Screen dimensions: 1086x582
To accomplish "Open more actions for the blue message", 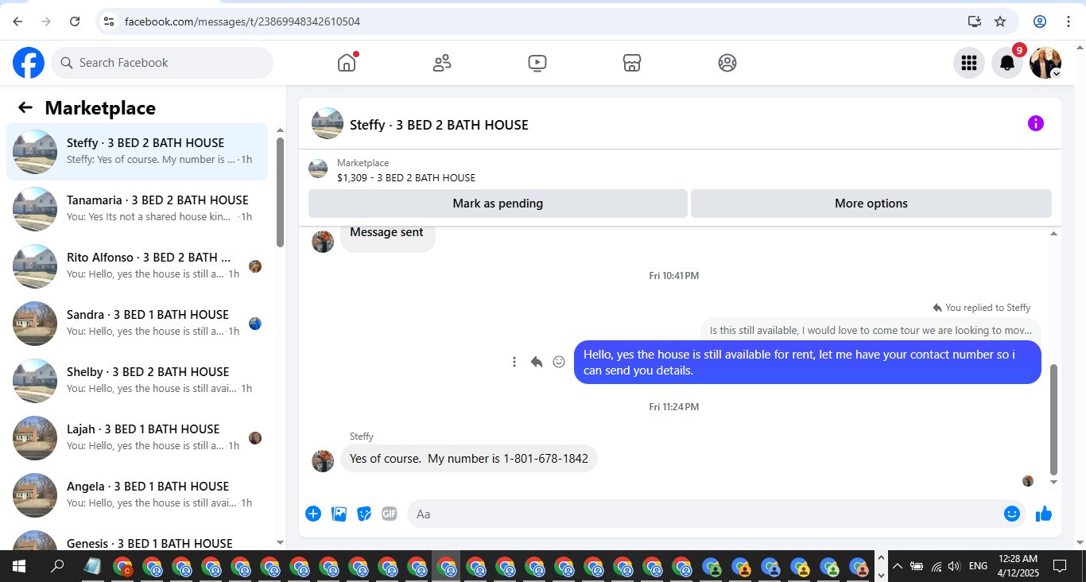I will coord(514,362).
